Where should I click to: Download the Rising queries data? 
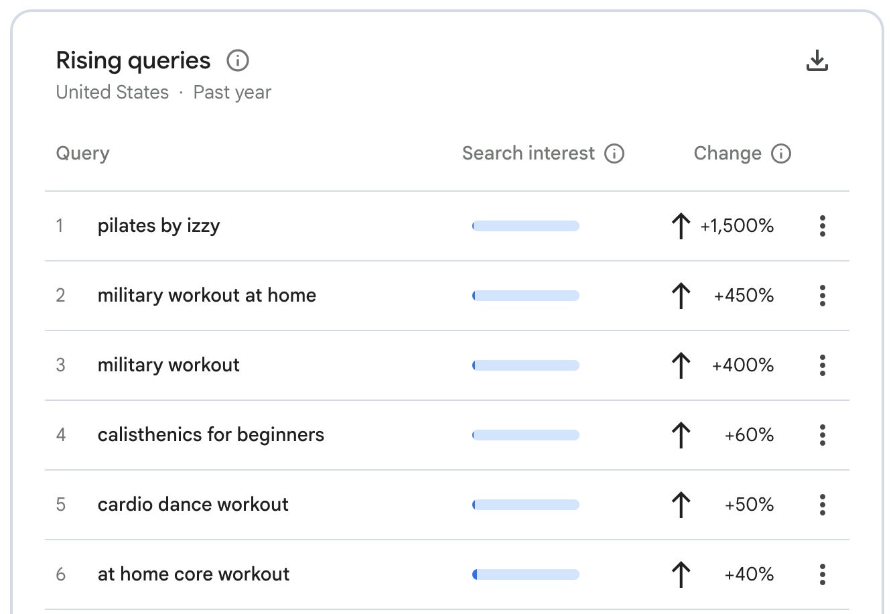coord(817,60)
